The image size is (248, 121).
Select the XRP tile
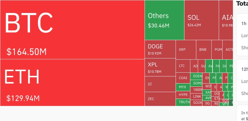click(186, 50)
